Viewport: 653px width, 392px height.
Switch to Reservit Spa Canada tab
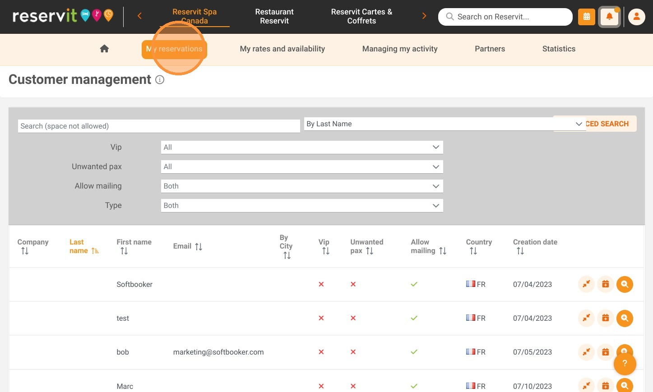tap(195, 16)
